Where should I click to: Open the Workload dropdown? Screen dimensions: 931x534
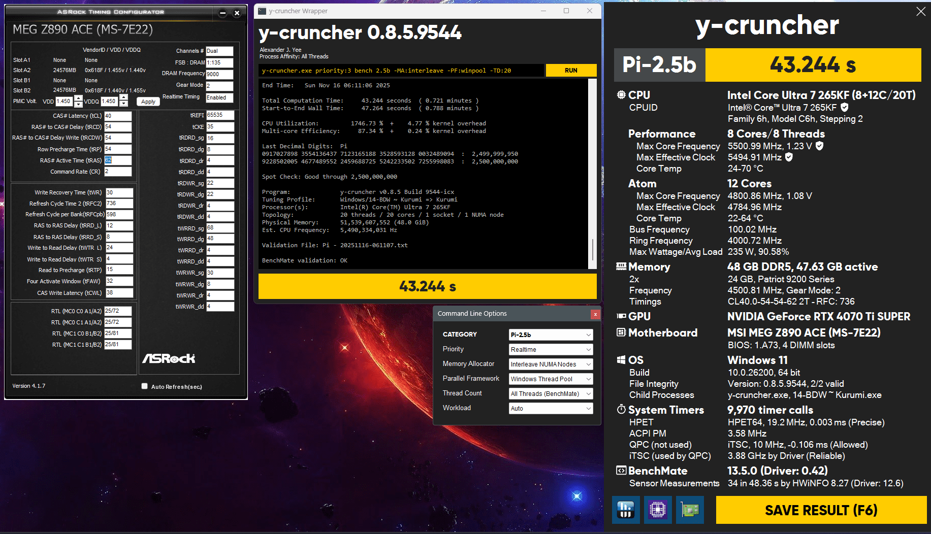[x=551, y=408]
